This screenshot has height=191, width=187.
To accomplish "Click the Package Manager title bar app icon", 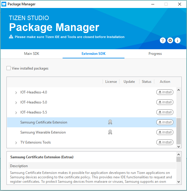I will [x=4, y=4].
